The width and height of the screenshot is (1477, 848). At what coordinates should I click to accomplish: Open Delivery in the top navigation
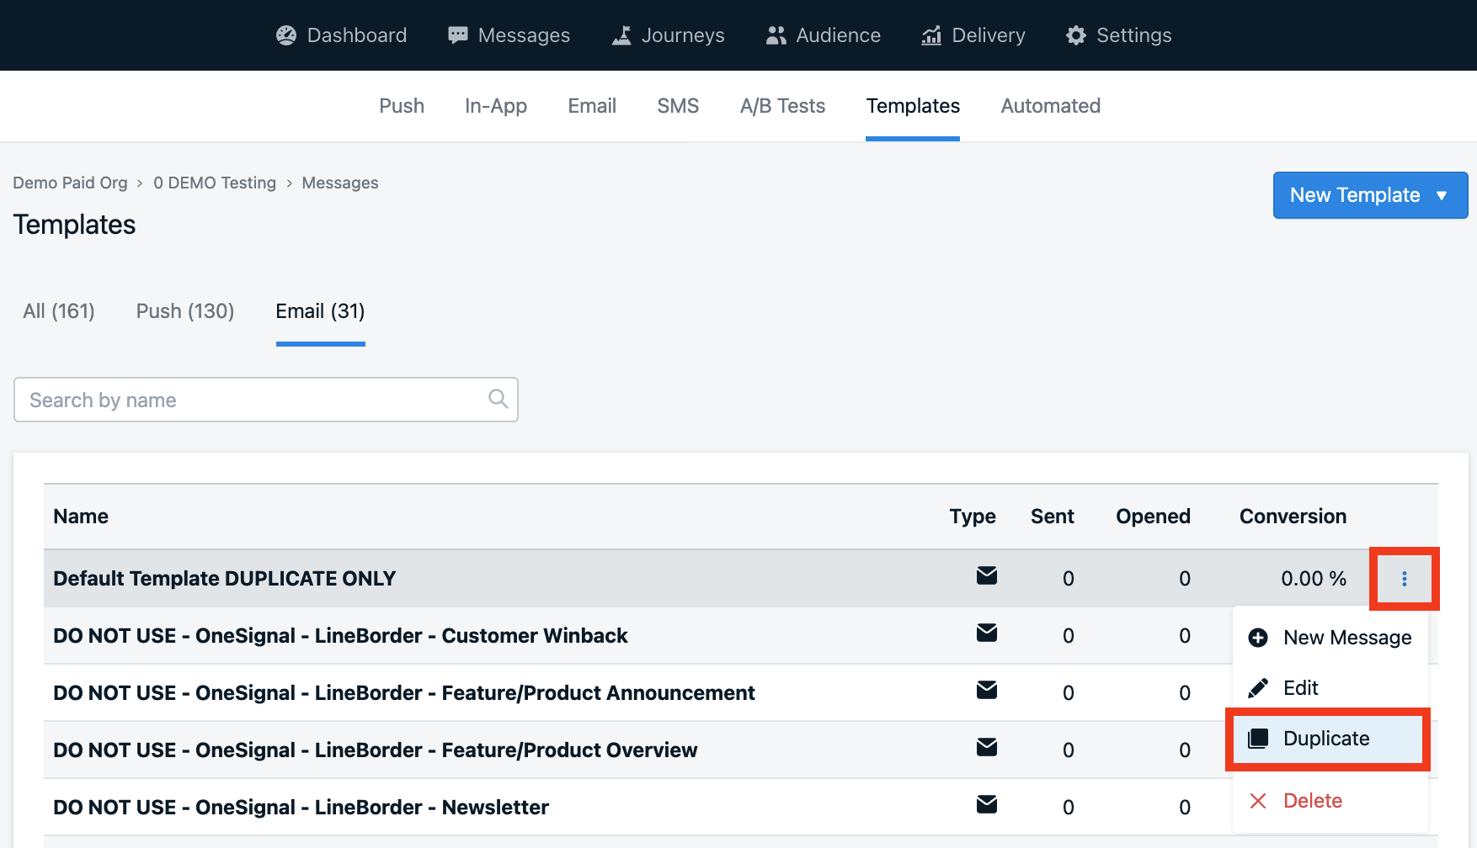(973, 35)
